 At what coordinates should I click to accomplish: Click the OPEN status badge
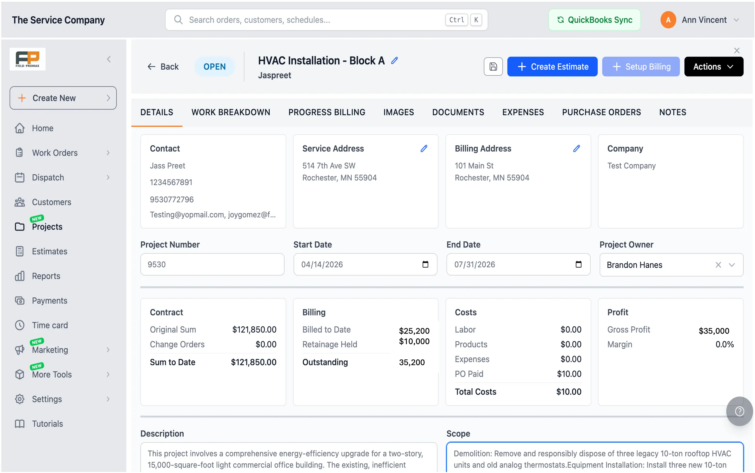point(215,66)
